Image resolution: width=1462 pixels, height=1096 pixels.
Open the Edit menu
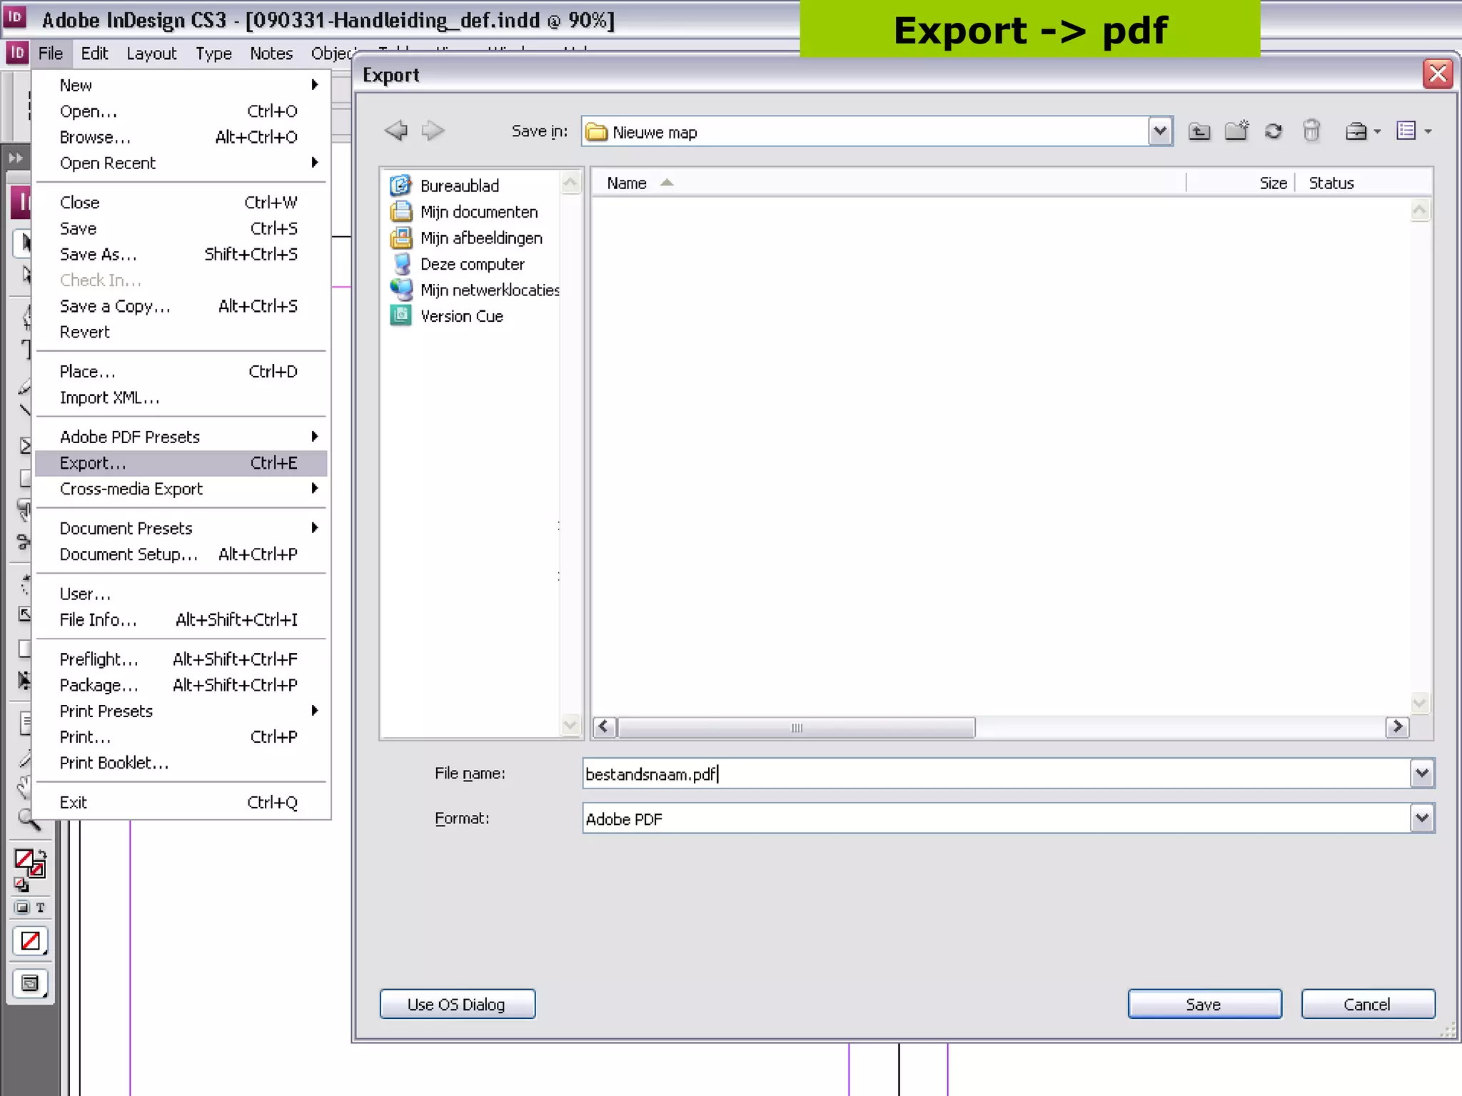[x=94, y=54]
